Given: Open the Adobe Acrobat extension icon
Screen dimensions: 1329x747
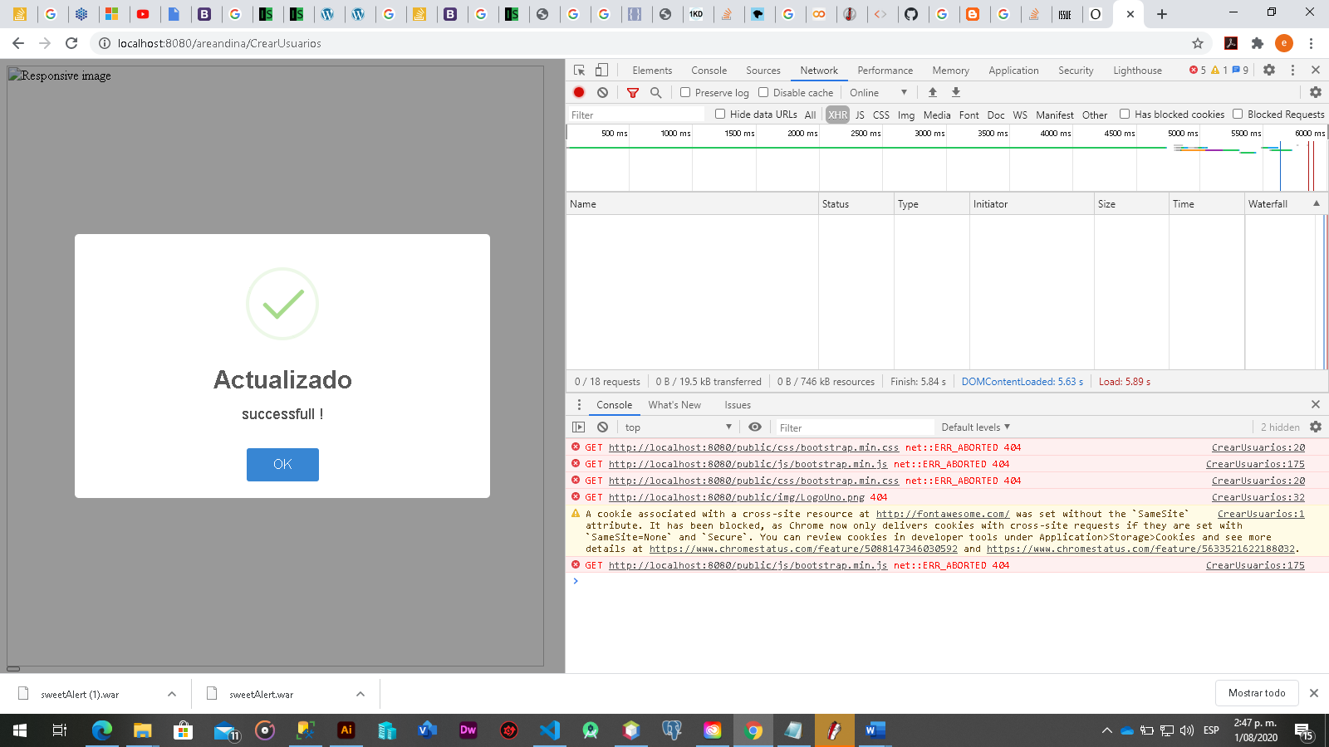Looking at the screenshot, I should [x=1231, y=43].
